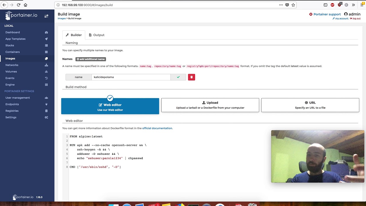Click the Events history icon
This screenshot has height=206, width=366.
click(46, 78)
